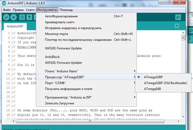The width and height of the screenshot is (193, 130).
Task: Click the vertical scrollbar down arrow
Action: [x=183, y=117]
